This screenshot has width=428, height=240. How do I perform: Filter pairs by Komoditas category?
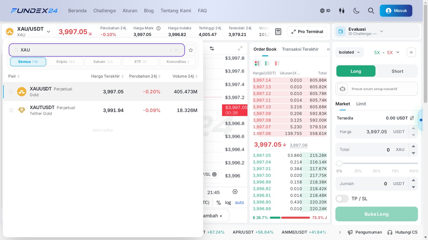click(178, 62)
